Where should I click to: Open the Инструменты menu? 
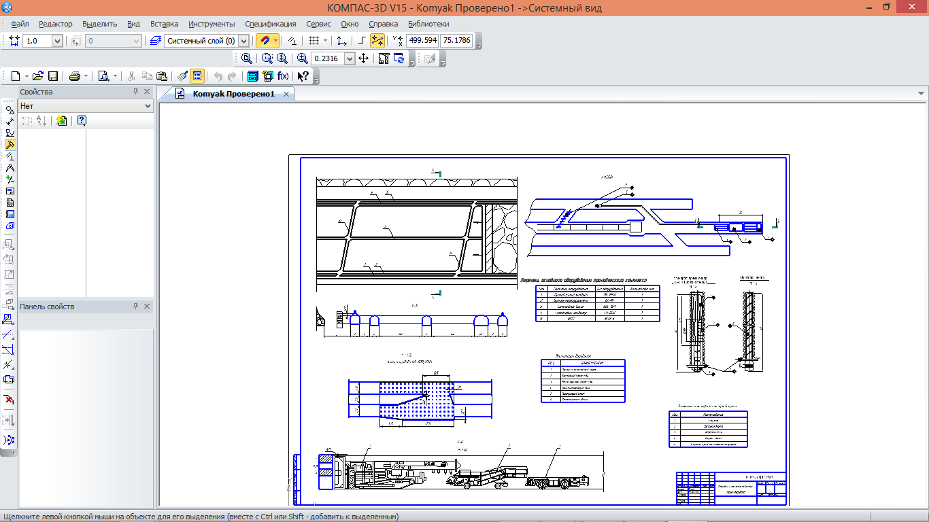[212, 24]
